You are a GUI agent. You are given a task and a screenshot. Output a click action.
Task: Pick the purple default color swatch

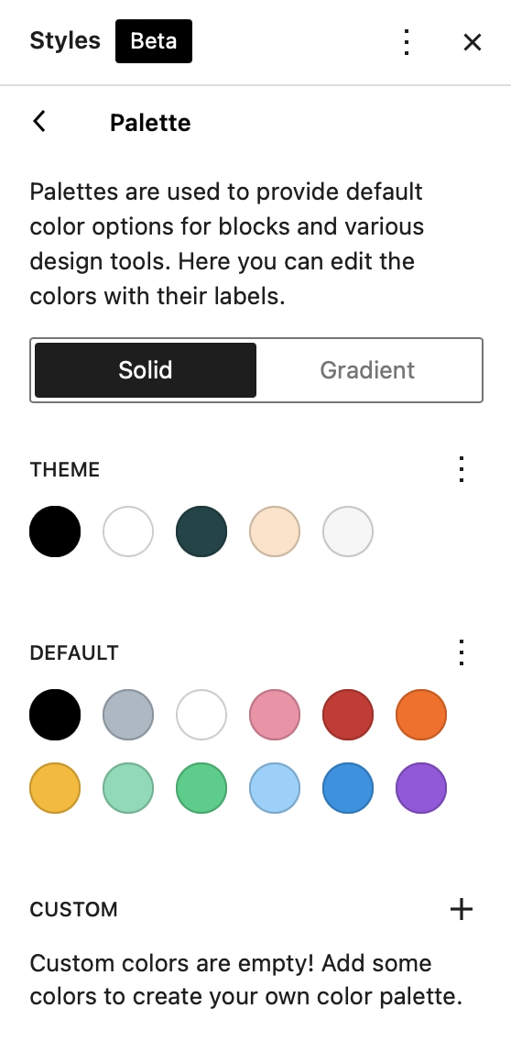click(x=421, y=788)
